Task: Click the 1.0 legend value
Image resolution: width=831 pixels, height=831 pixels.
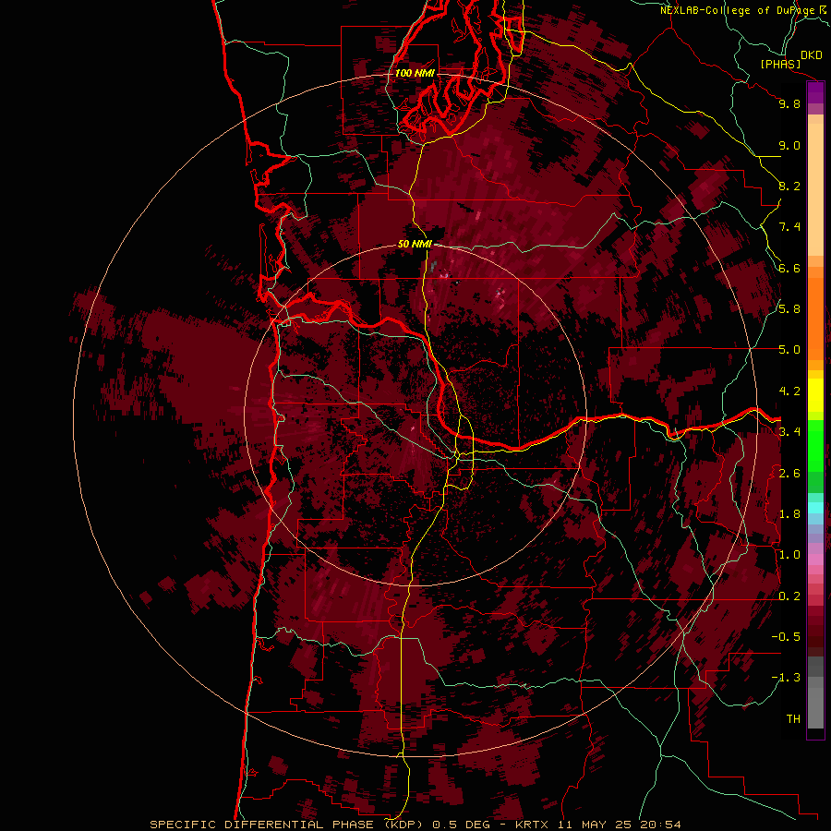Action: [789, 555]
